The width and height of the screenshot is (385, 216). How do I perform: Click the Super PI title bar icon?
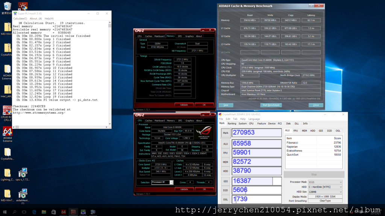pos(15,13)
